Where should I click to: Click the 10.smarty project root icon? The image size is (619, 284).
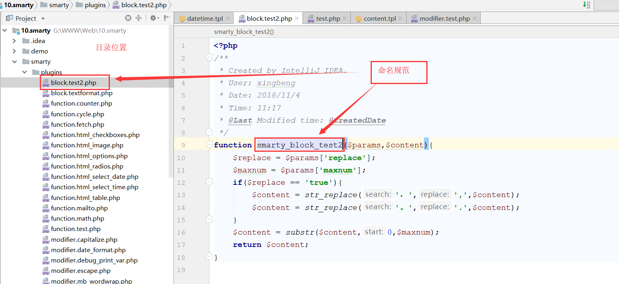tap(16, 30)
